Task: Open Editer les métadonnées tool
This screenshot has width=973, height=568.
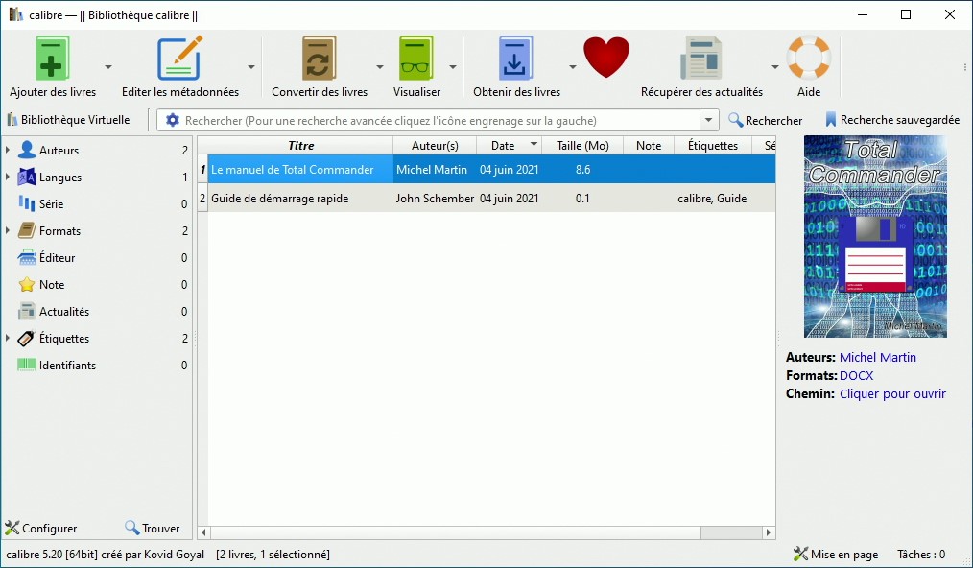Action: (x=179, y=59)
